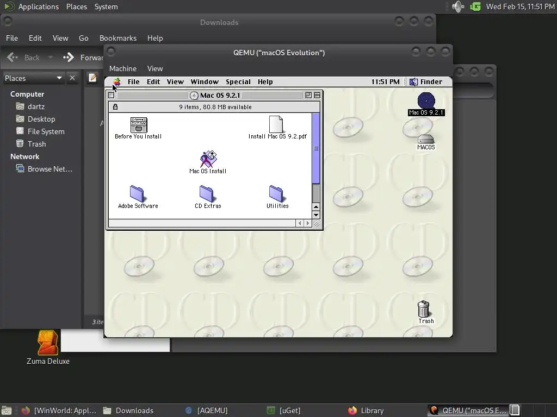The width and height of the screenshot is (557, 417).
Task: Open the Places menu in top panel
Action: click(x=77, y=7)
